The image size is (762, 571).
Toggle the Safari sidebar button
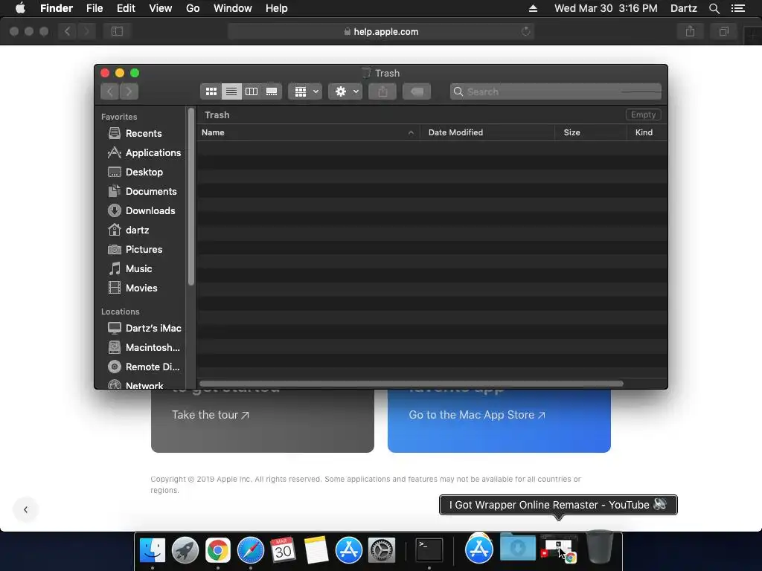point(117,31)
